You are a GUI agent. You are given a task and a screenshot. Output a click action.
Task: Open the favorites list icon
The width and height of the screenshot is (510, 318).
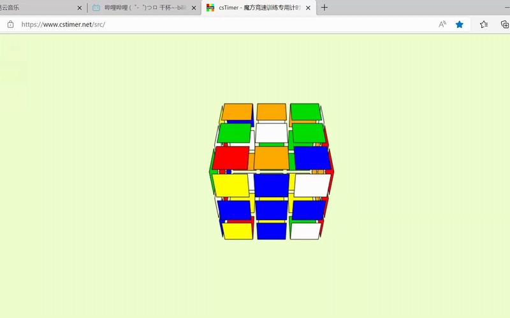pos(483,24)
